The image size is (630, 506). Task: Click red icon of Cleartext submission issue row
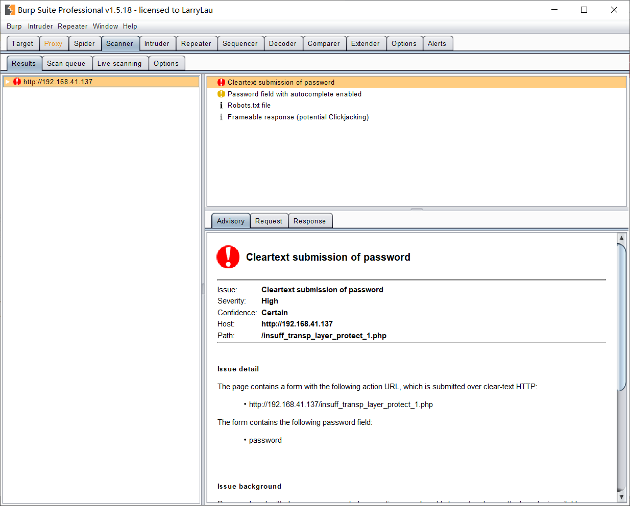click(x=221, y=82)
